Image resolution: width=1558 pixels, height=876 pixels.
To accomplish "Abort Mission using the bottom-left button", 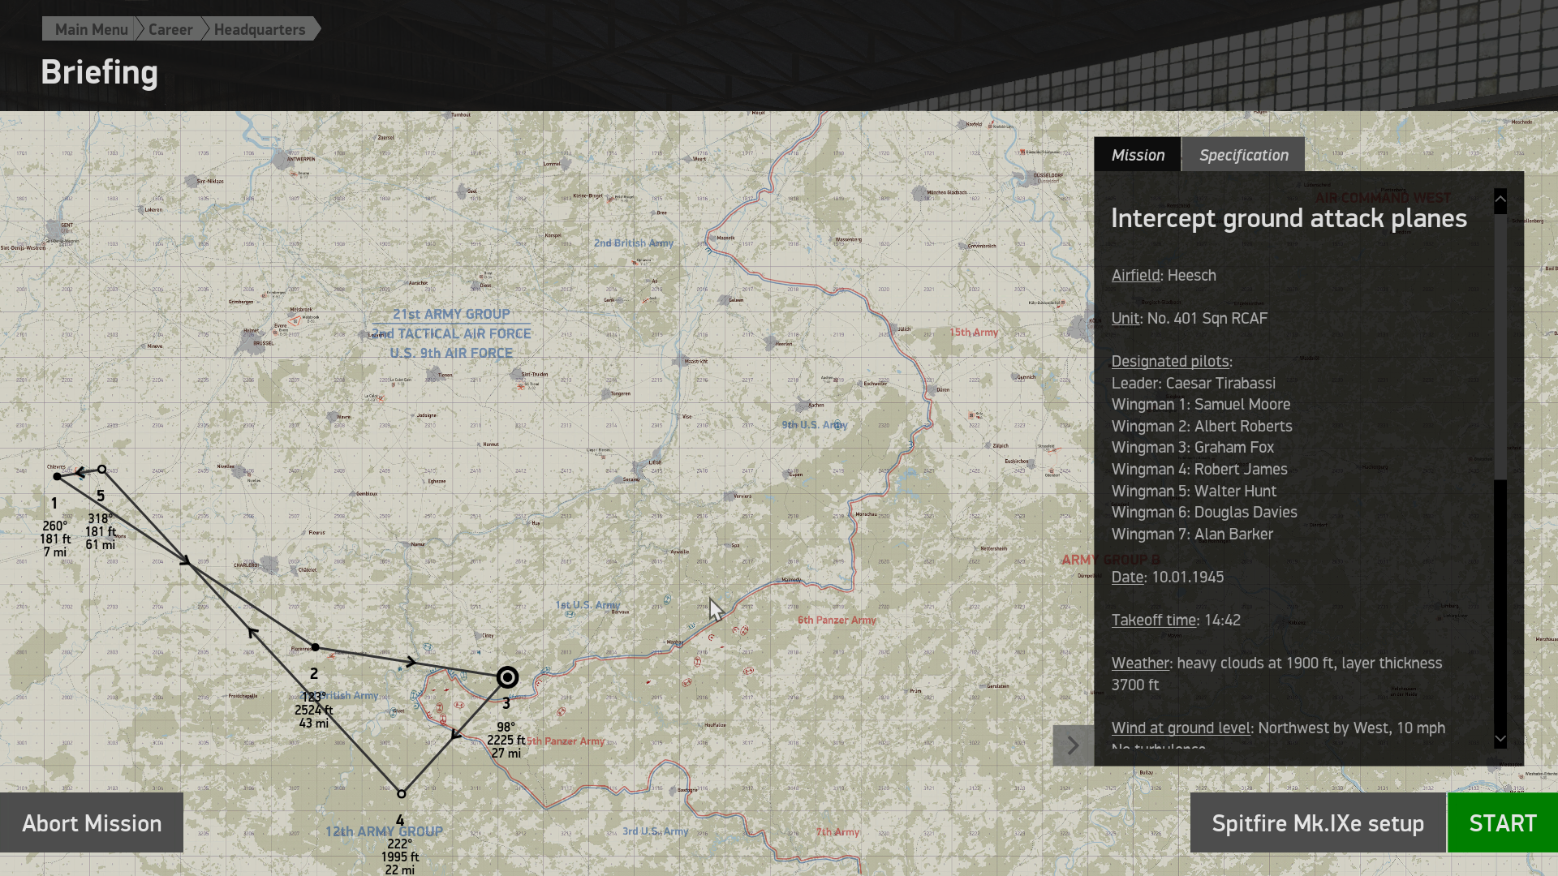I will [x=92, y=823].
